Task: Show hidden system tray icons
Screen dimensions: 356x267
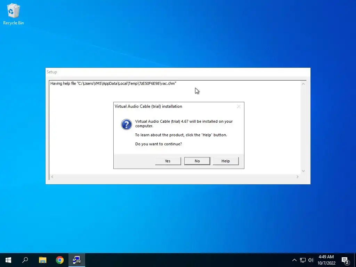Action: tap(294, 260)
